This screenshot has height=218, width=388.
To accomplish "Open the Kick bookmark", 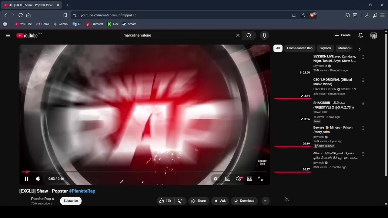I will click(113, 24).
